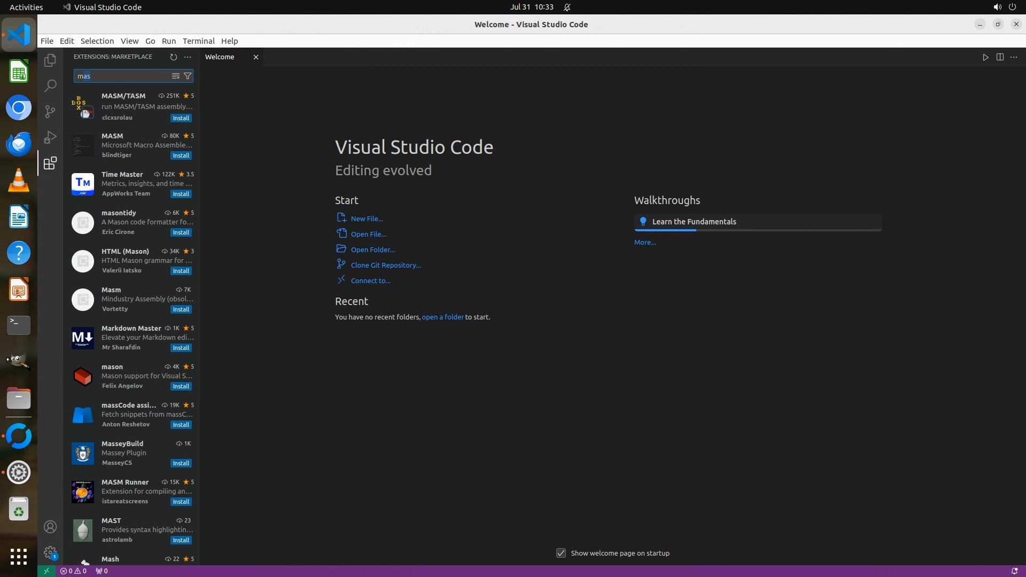Open Run and Debug view icon

(x=50, y=137)
